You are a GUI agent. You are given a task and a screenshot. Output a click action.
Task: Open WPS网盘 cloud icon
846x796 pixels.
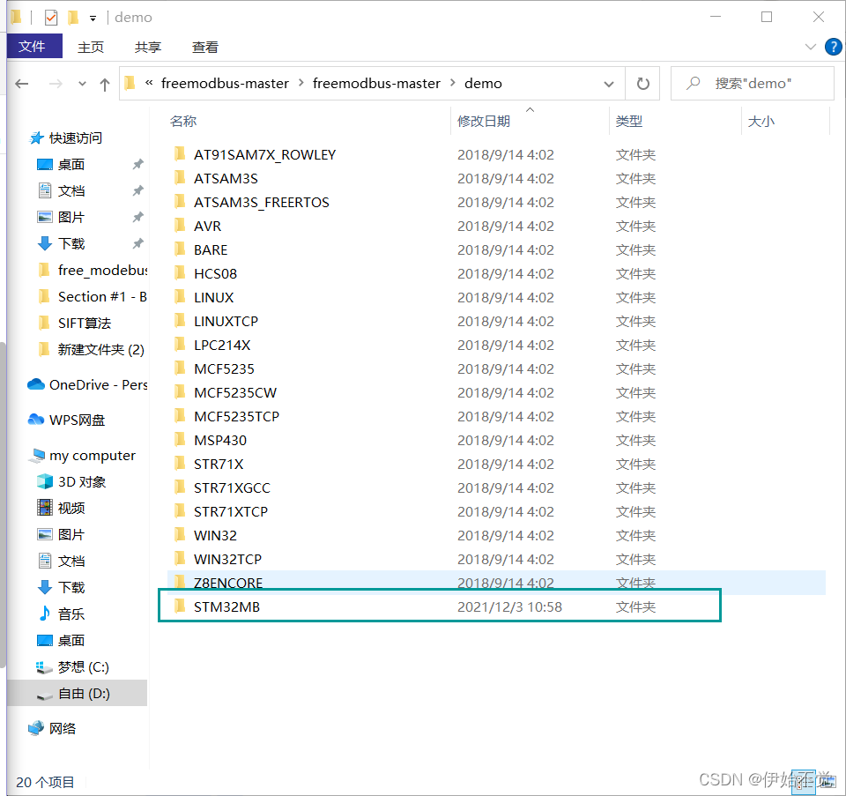(35, 420)
